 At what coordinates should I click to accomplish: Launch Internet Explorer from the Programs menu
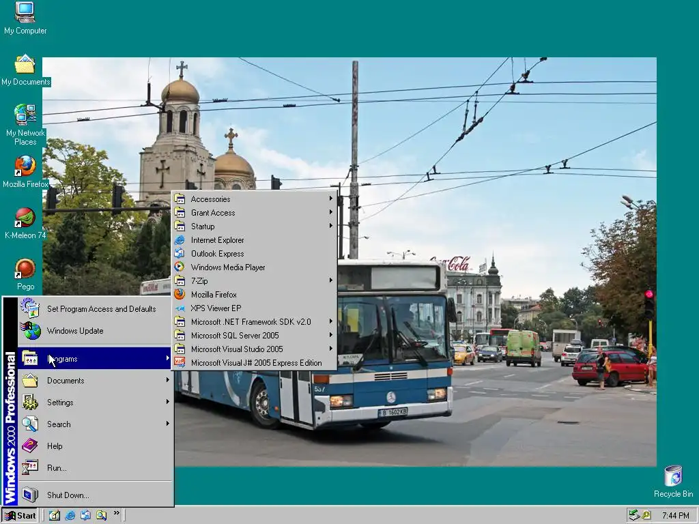(254, 239)
